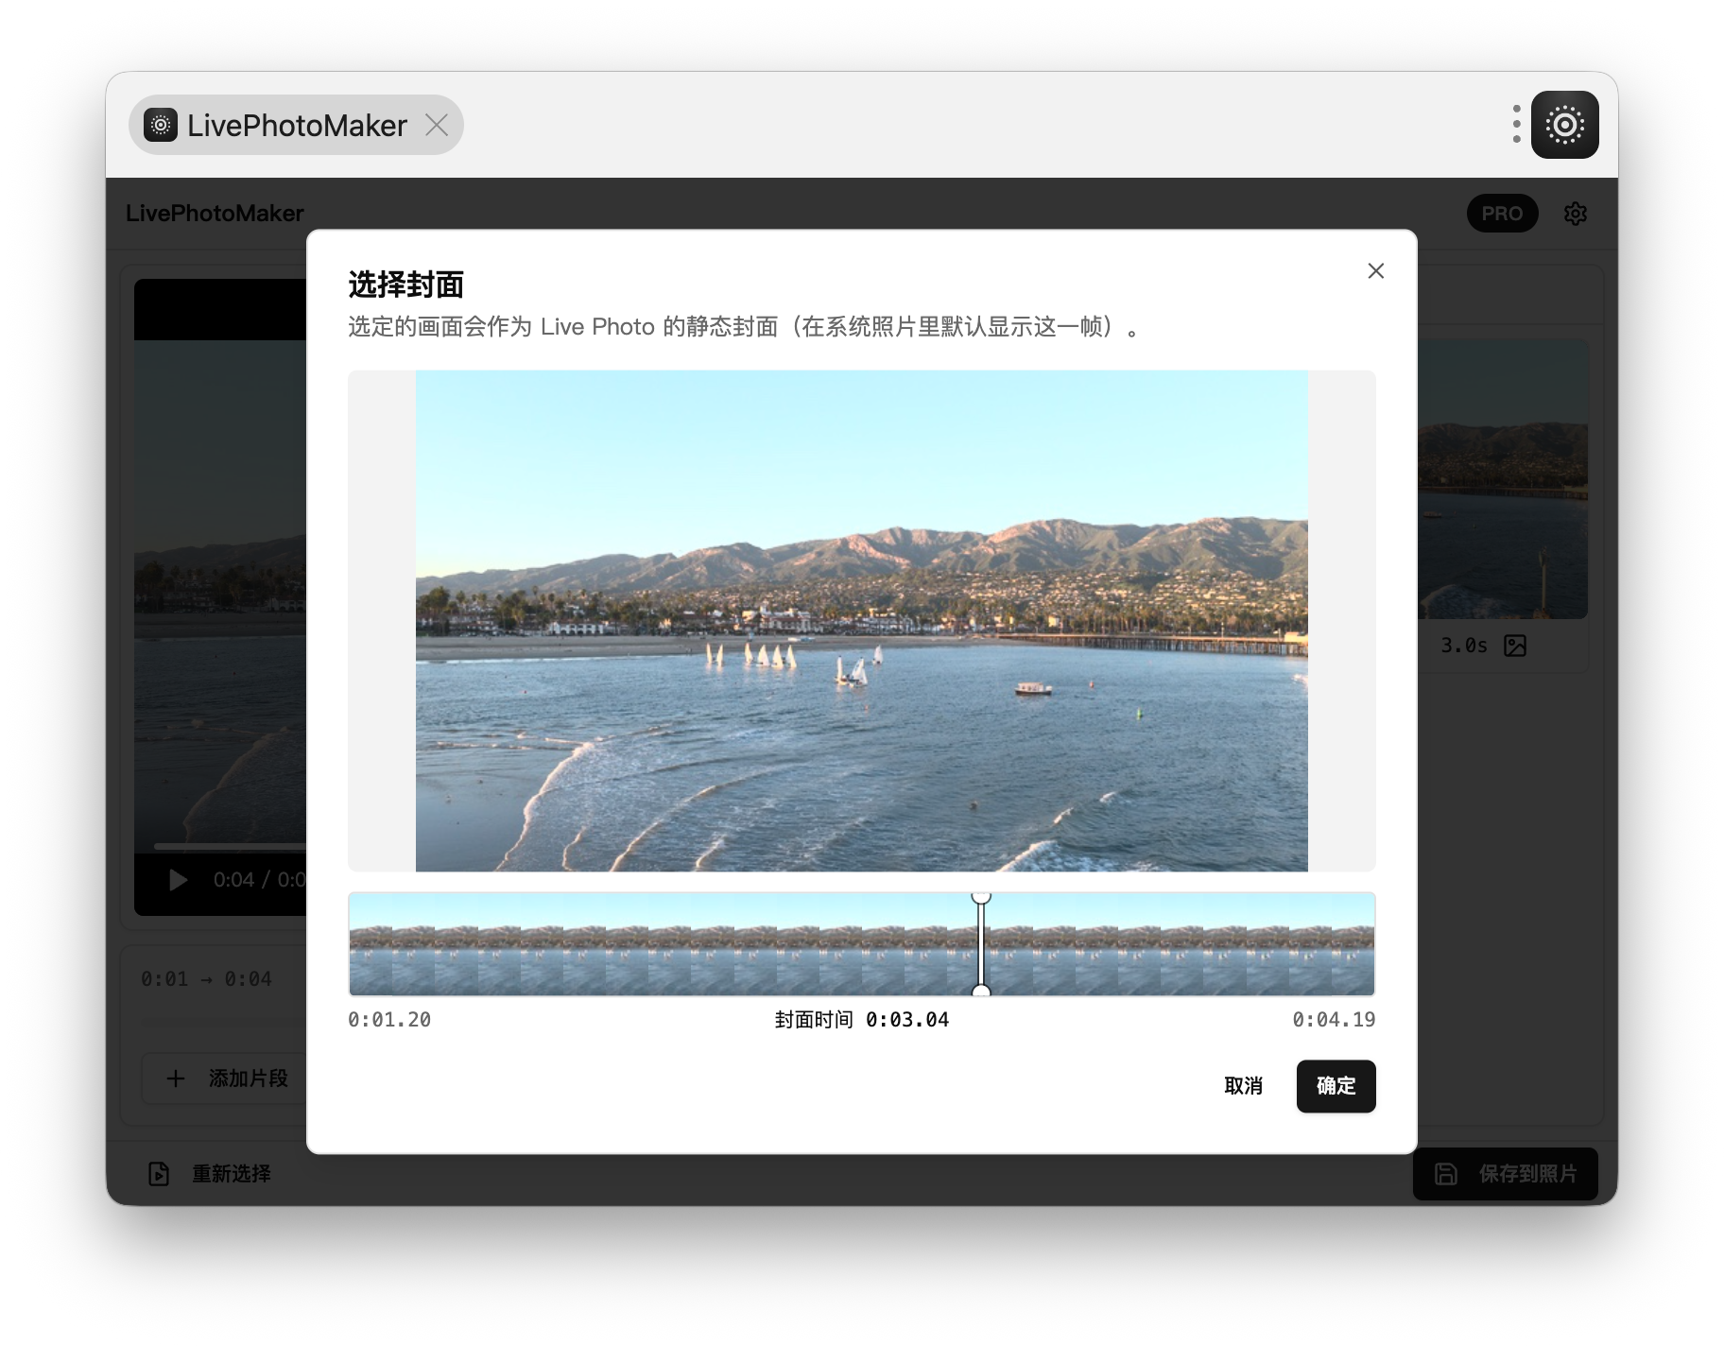
Task: Click the LivePhotoMaker app icon in the tab
Action: point(161,125)
